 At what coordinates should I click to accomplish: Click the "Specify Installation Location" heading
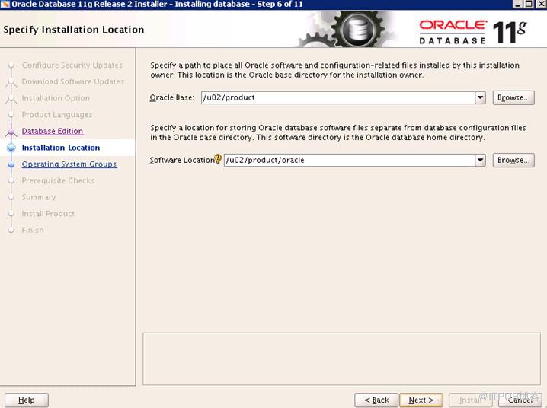74,30
